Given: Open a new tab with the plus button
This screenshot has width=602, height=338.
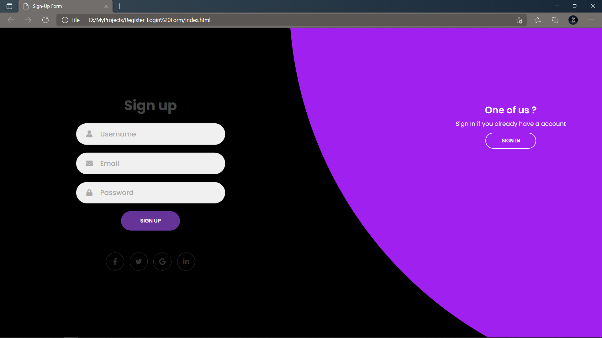Looking at the screenshot, I should (119, 6).
